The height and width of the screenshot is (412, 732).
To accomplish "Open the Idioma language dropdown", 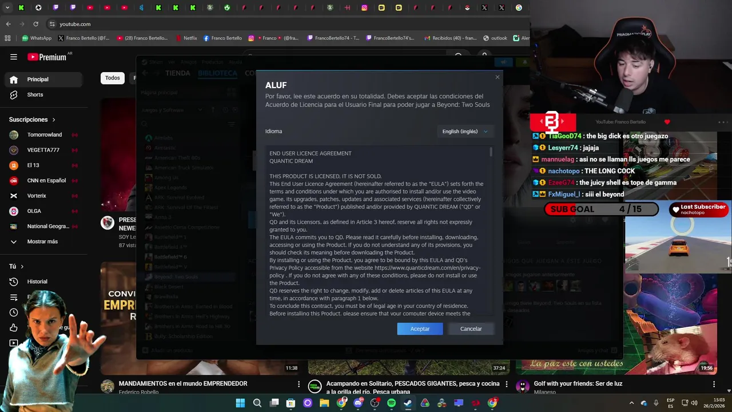I will [x=465, y=131].
